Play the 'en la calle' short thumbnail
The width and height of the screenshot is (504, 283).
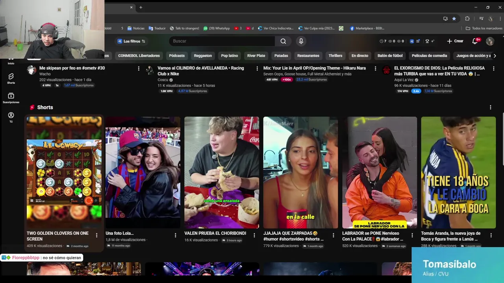300,172
